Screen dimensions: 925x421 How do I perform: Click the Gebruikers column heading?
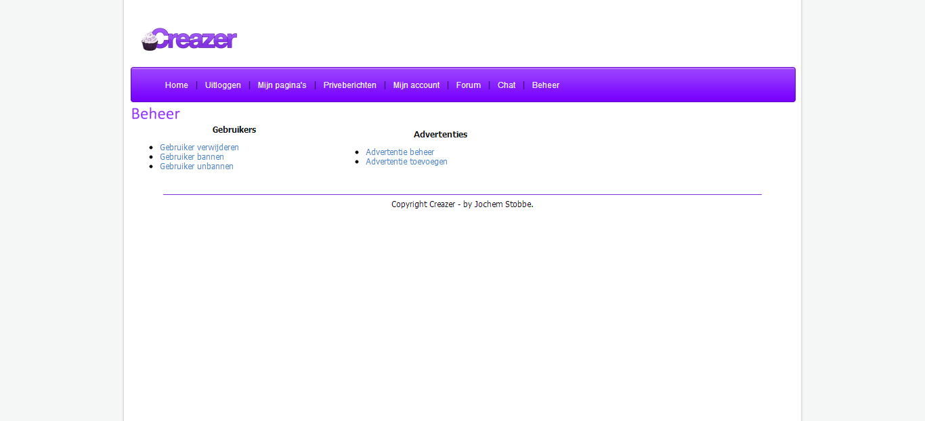[x=234, y=130]
